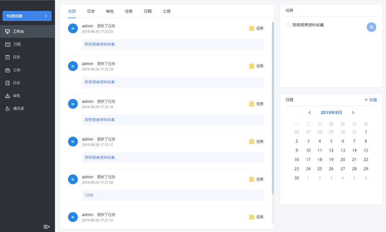The image size is (386, 232).
Task: Click the + 创建 schedule link
Action: click(x=371, y=100)
